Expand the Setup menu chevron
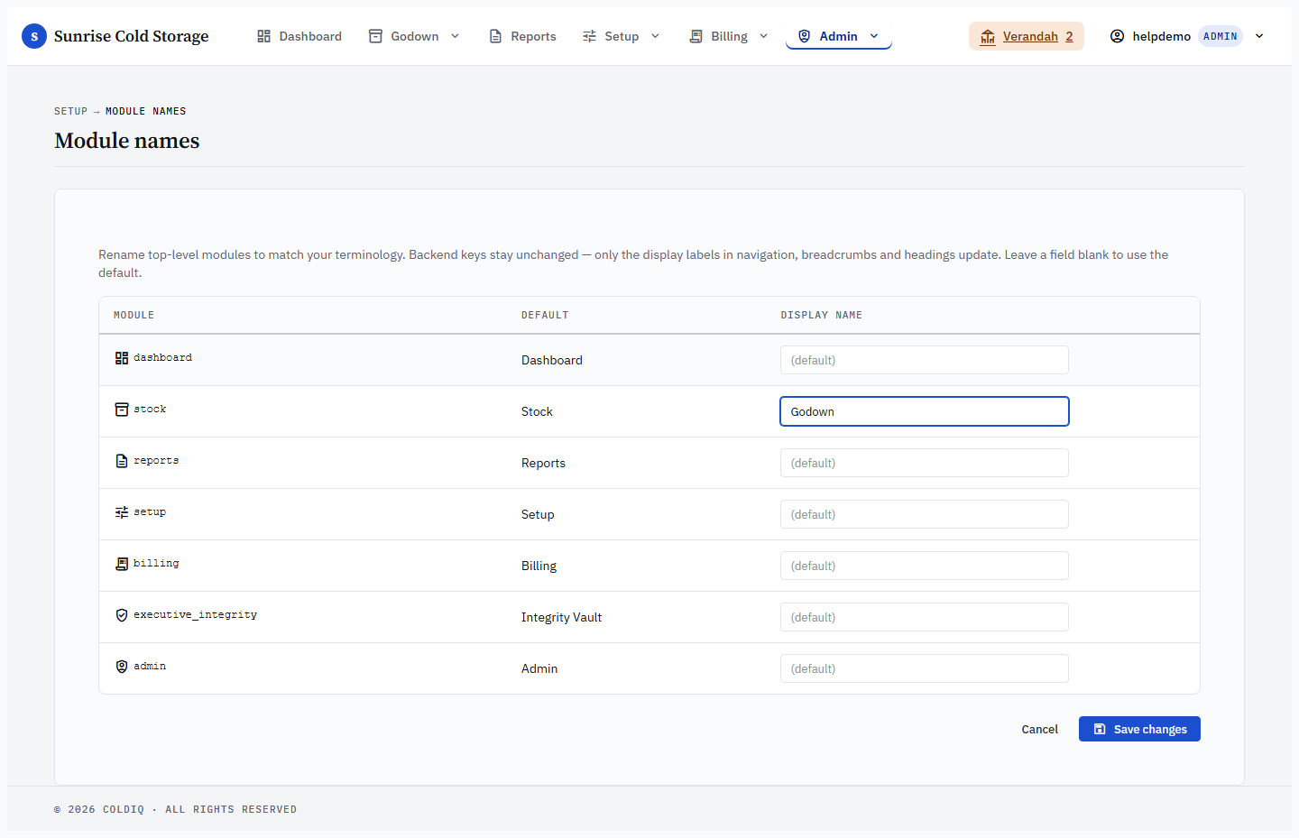 coord(655,36)
